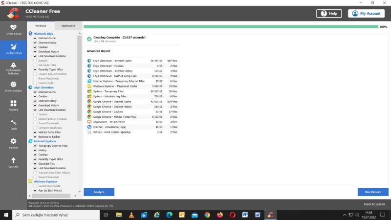Open CCleaner Options
Viewport: 391px width, 220px height.
(x=13, y=143)
